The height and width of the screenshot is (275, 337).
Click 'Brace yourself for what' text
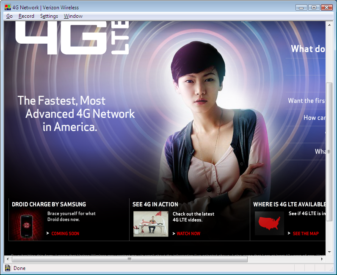click(x=72, y=214)
